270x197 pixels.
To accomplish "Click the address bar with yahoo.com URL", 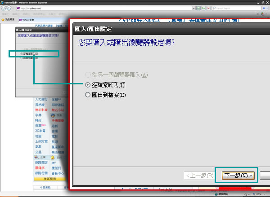I will click(104, 8).
